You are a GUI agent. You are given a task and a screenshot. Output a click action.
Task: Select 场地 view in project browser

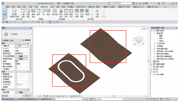tap(161, 36)
